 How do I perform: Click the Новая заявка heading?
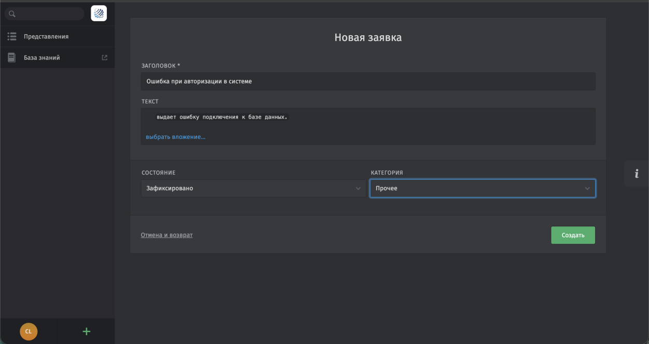[x=368, y=37]
